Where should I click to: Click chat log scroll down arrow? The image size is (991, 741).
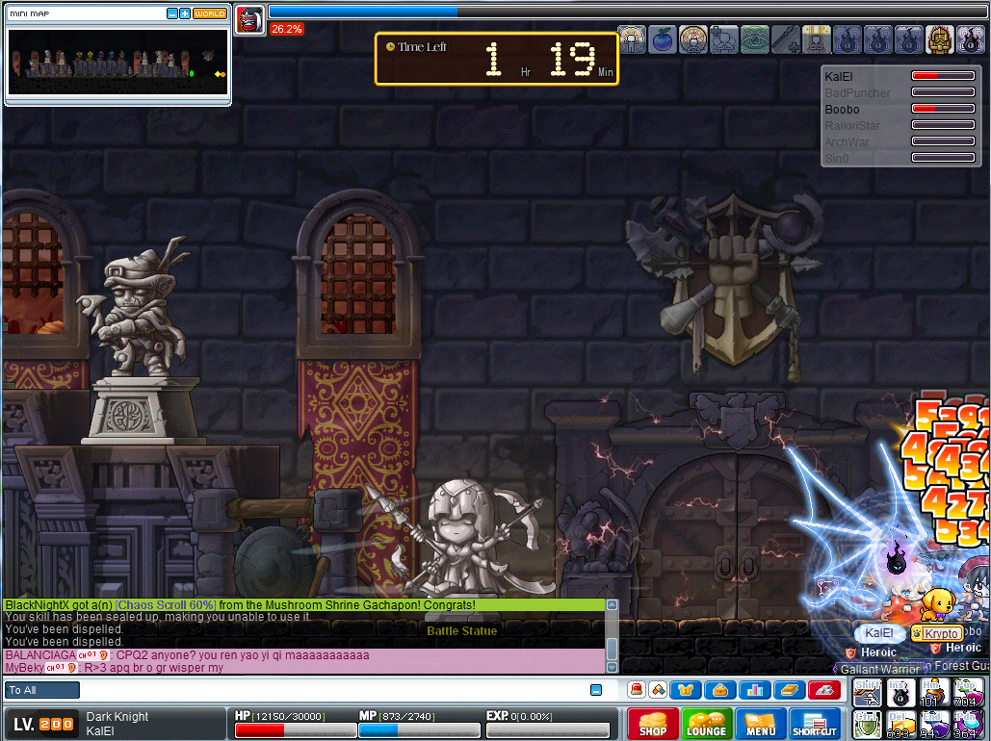pyautogui.click(x=612, y=667)
